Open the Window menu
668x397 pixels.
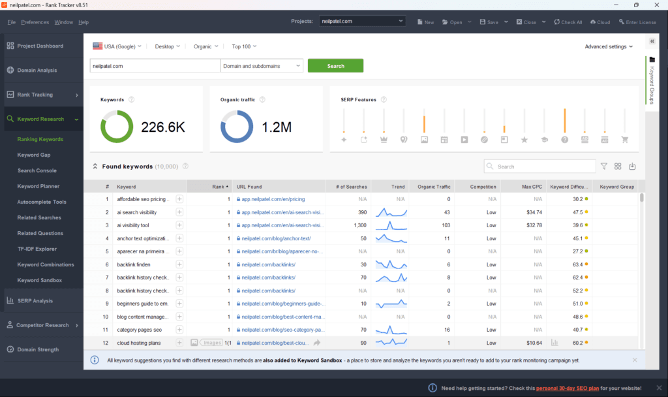pos(63,22)
